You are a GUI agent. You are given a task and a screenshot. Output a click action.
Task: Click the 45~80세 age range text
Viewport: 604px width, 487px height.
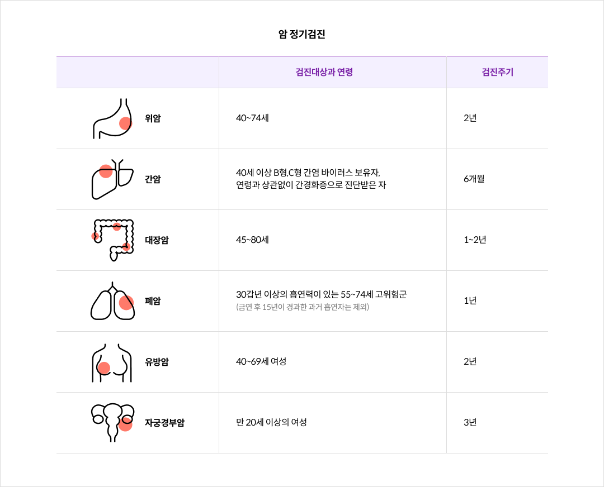(253, 240)
